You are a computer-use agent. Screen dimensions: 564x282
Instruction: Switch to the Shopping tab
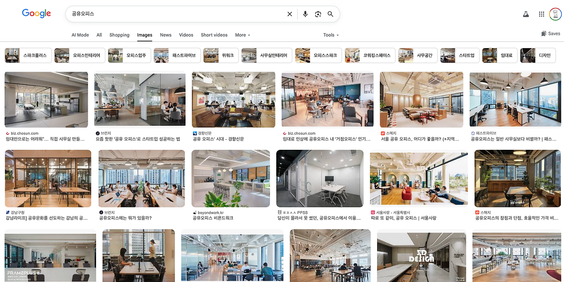119,35
